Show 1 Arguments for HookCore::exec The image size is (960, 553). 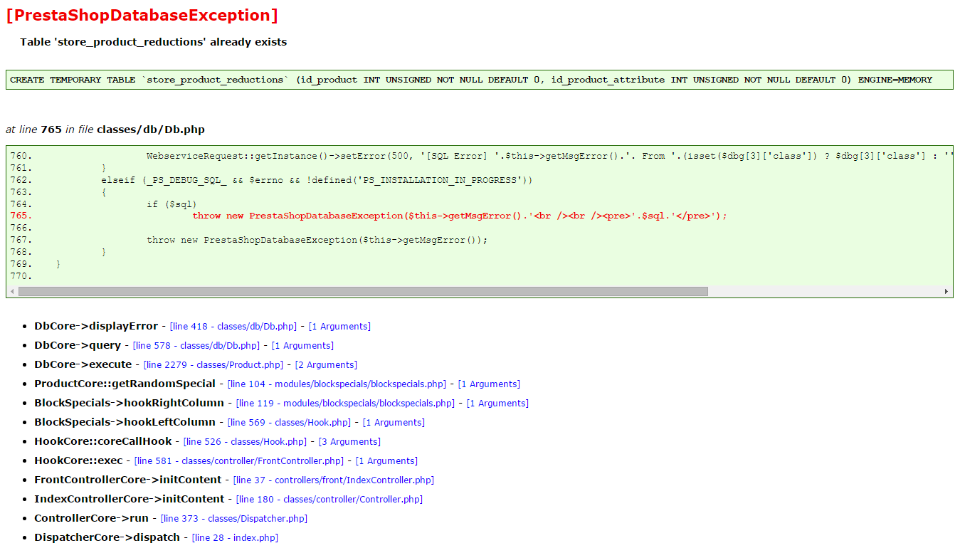point(386,461)
